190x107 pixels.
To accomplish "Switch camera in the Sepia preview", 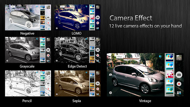I will click(x=57, y=84).
